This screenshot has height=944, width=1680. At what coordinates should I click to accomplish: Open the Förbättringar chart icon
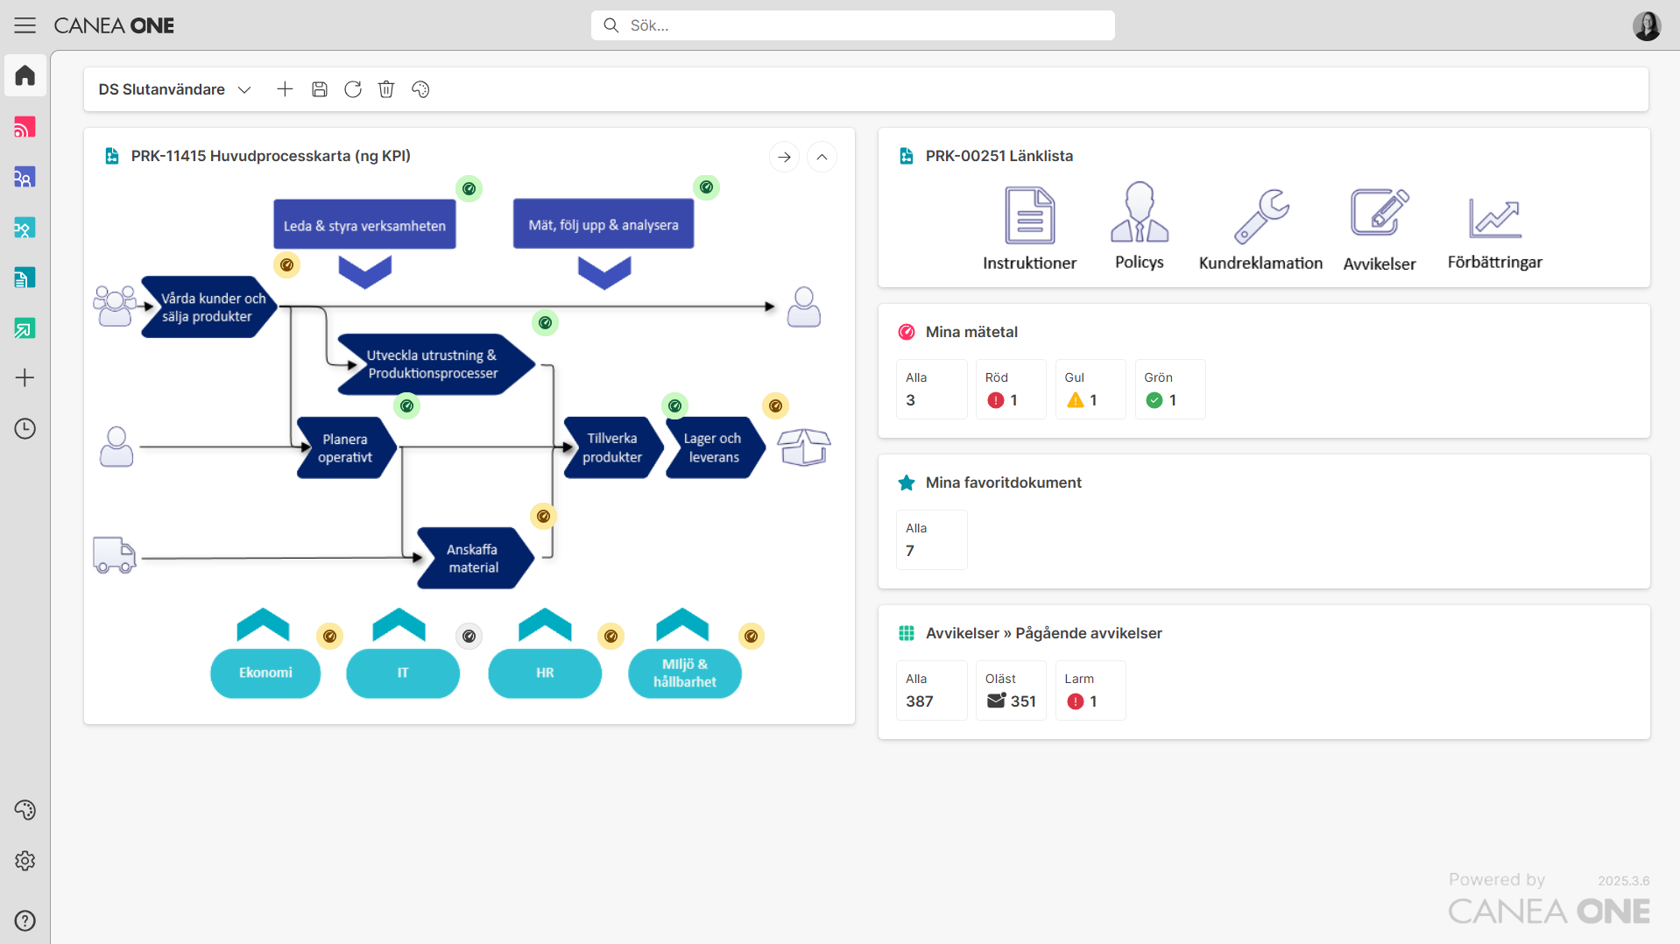(1494, 215)
